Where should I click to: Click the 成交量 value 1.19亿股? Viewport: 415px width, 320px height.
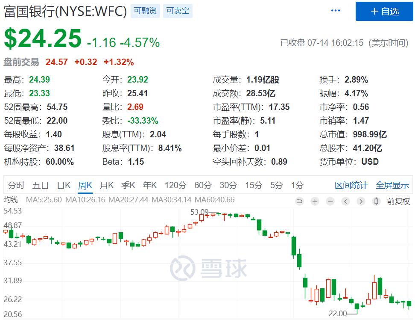(263, 80)
